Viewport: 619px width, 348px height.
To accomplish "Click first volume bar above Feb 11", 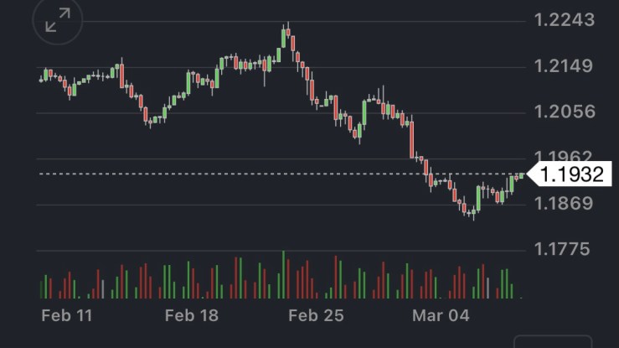I will pos(41,287).
